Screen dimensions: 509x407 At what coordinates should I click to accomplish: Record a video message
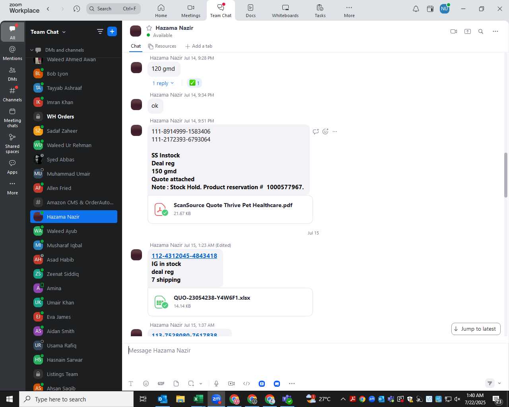pyautogui.click(x=231, y=384)
